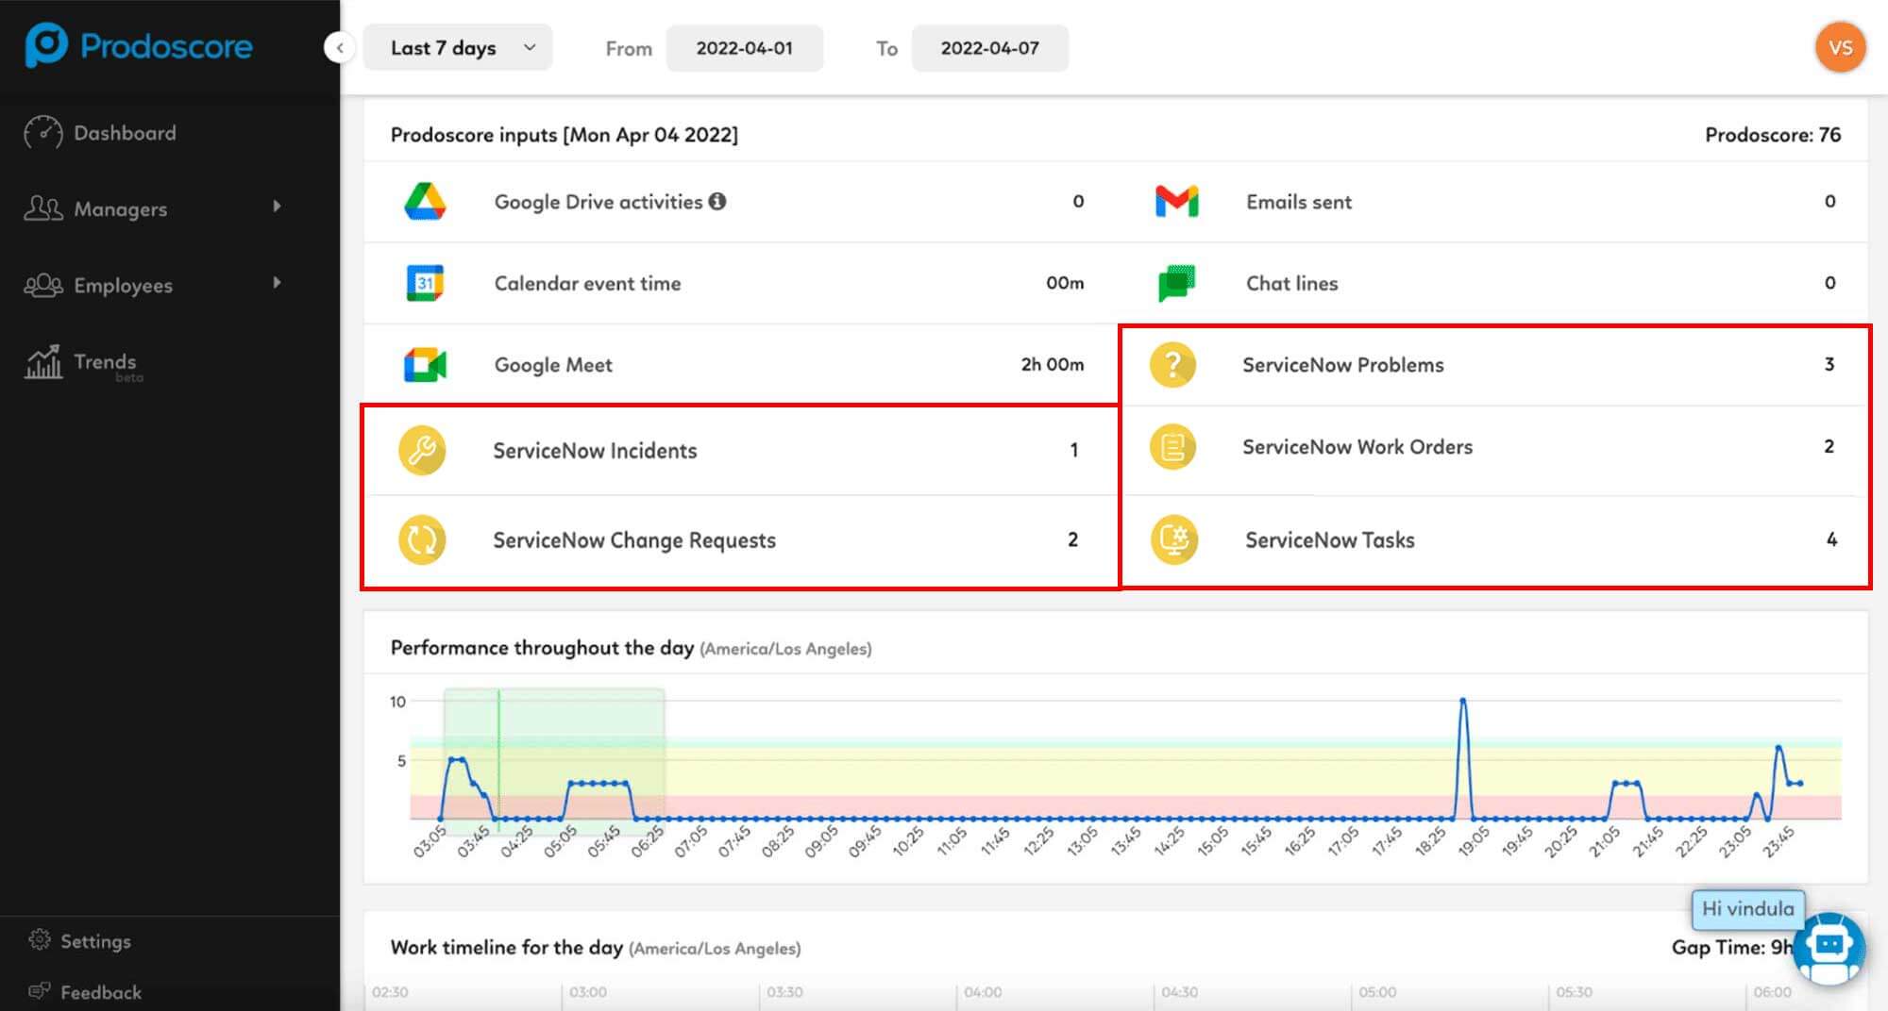Select the Chat lines label
This screenshot has width=1888, height=1011.
point(1292,283)
